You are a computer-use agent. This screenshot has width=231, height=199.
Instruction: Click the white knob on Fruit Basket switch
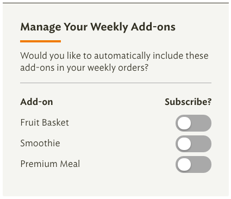(184, 123)
